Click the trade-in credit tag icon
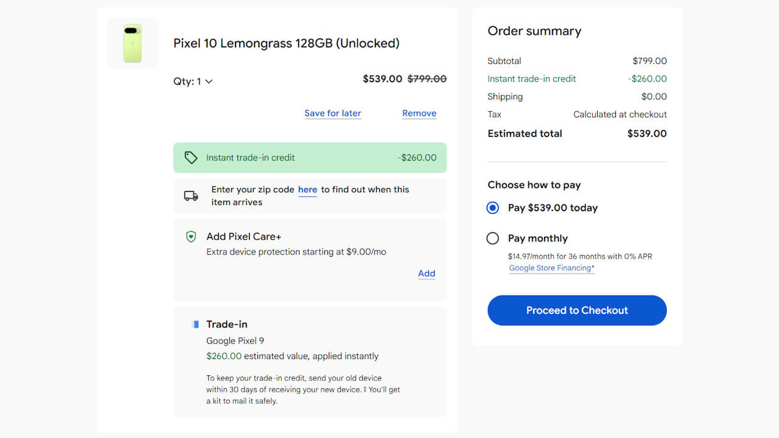The image size is (779, 438). (x=191, y=158)
